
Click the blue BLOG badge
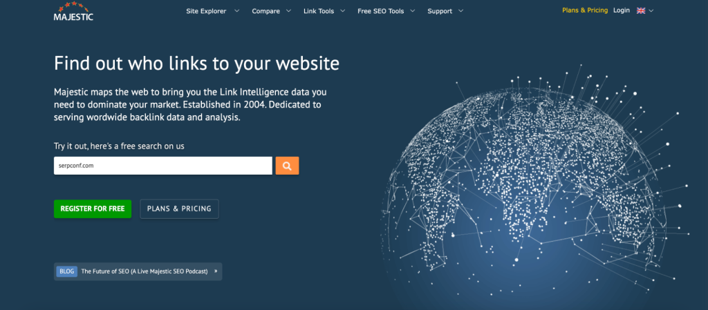click(x=66, y=271)
